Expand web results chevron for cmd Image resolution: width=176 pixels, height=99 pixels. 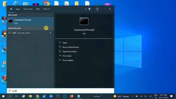coord(50,33)
